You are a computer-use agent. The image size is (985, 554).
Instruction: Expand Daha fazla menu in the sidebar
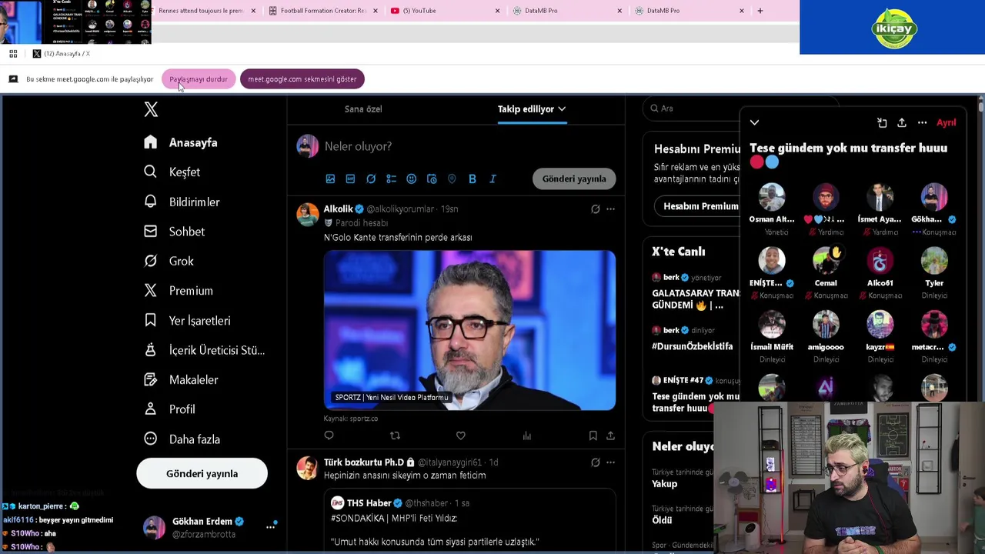pyautogui.click(x=182, y=439)
